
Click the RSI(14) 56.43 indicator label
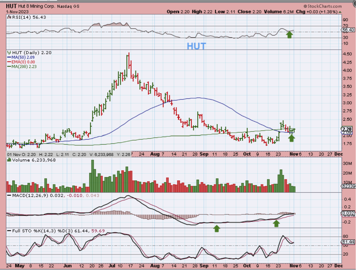point(29,17)
